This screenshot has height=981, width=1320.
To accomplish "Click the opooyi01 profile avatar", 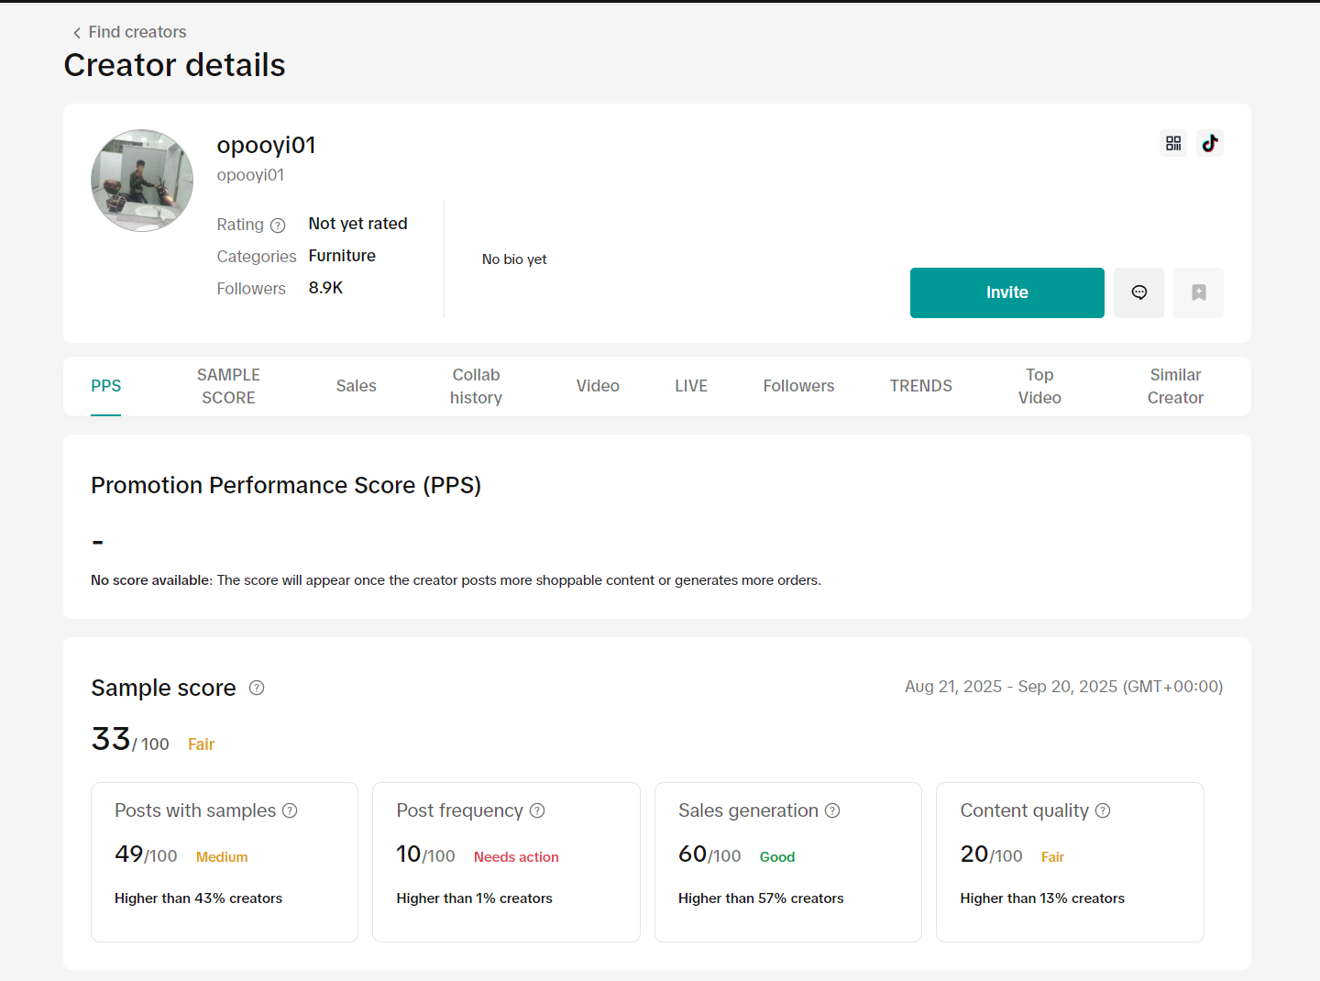I will (142, 181).
